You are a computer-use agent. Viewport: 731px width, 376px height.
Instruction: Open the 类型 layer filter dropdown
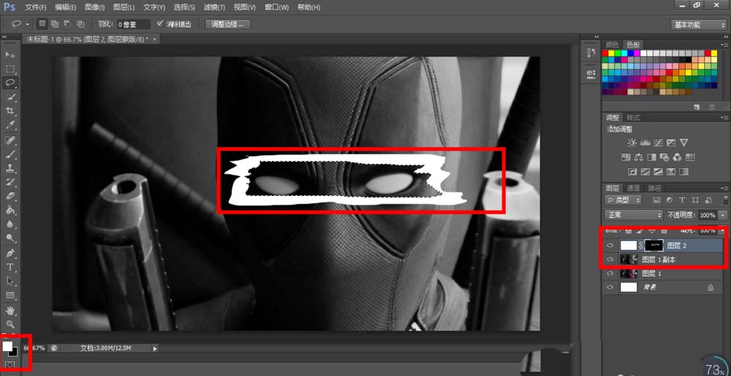(x=623, y=200)
